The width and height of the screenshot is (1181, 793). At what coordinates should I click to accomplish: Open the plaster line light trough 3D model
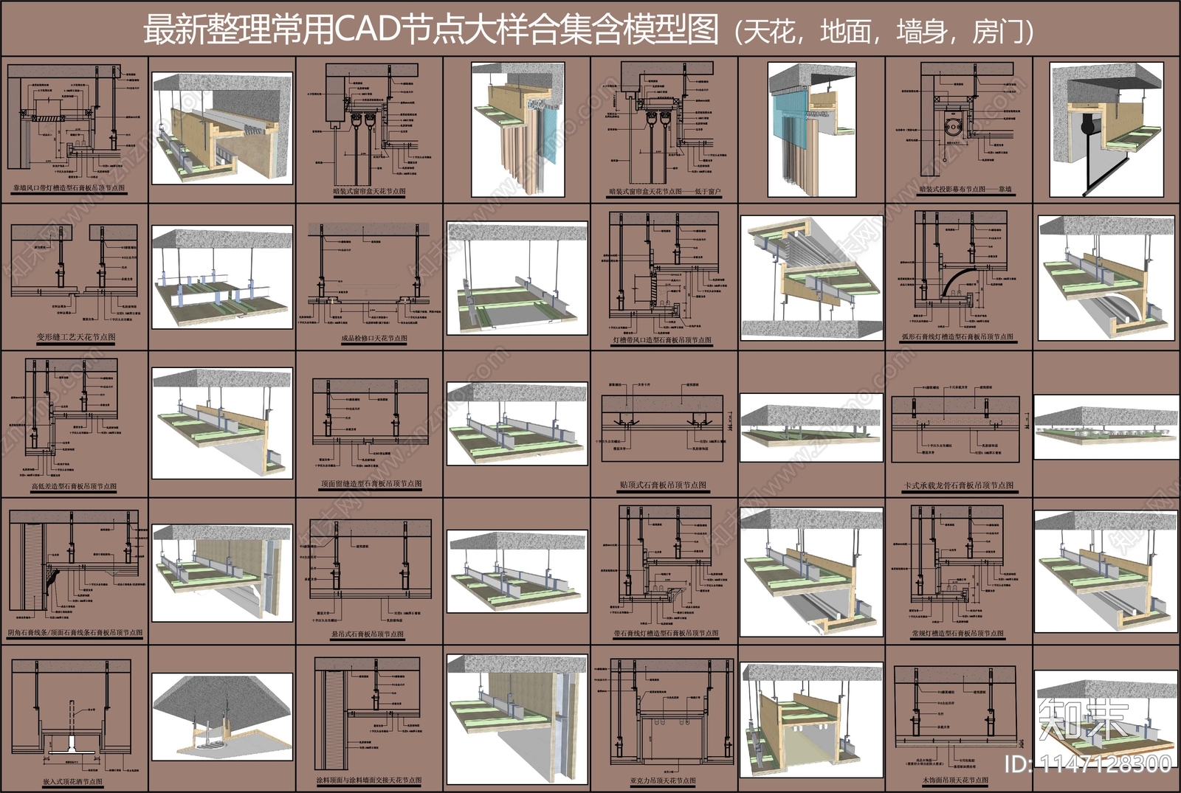click(811, 571)
